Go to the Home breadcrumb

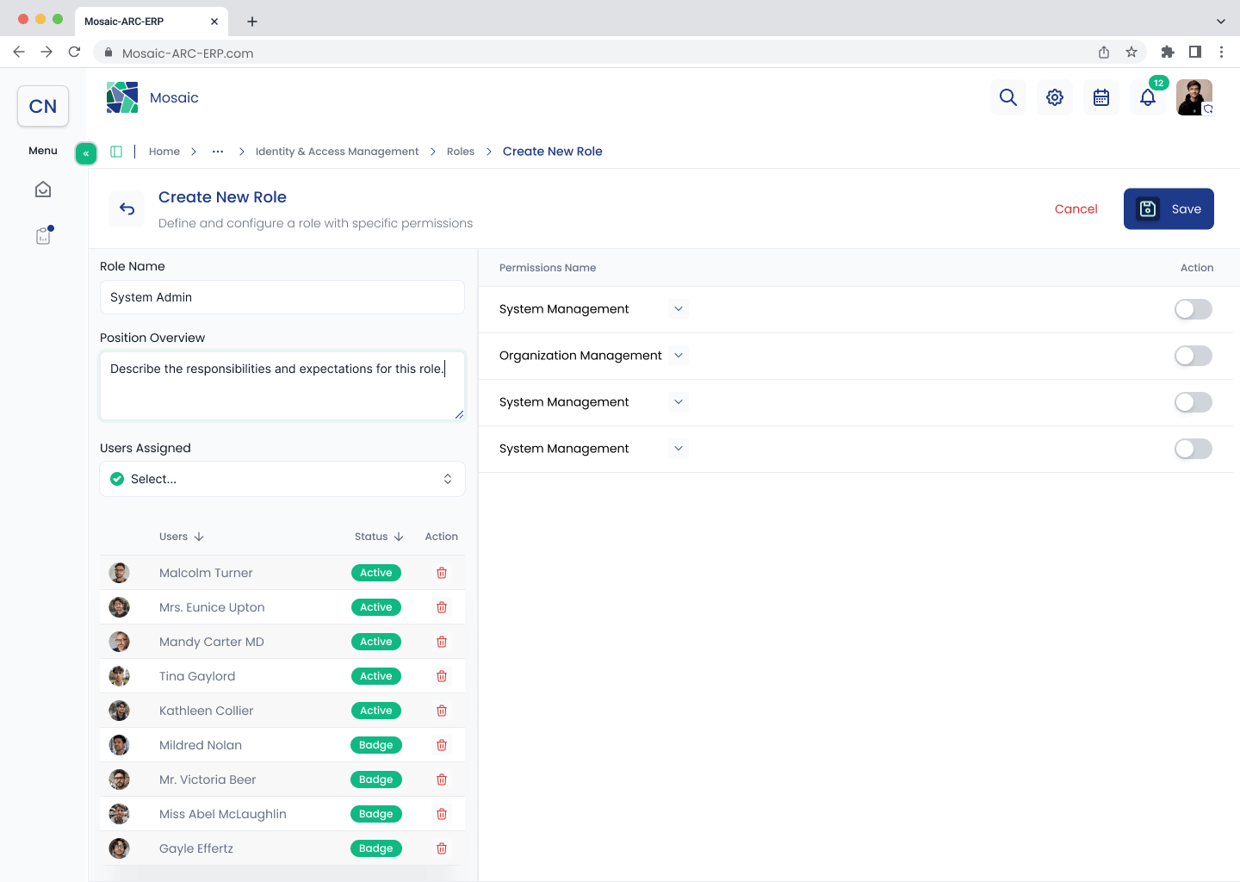tap(164, 152)
